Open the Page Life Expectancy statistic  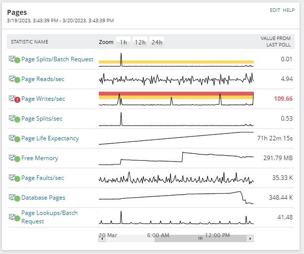(x=50, y=138)
